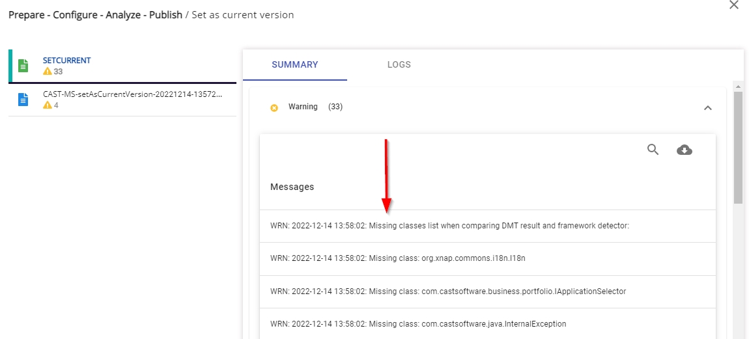Select the SUMMARY tab
This screenshot has height=339, width=749.
click(x=294, y=64)
